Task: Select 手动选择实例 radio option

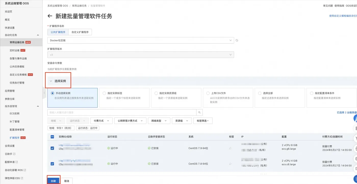Action: [53, 93]
